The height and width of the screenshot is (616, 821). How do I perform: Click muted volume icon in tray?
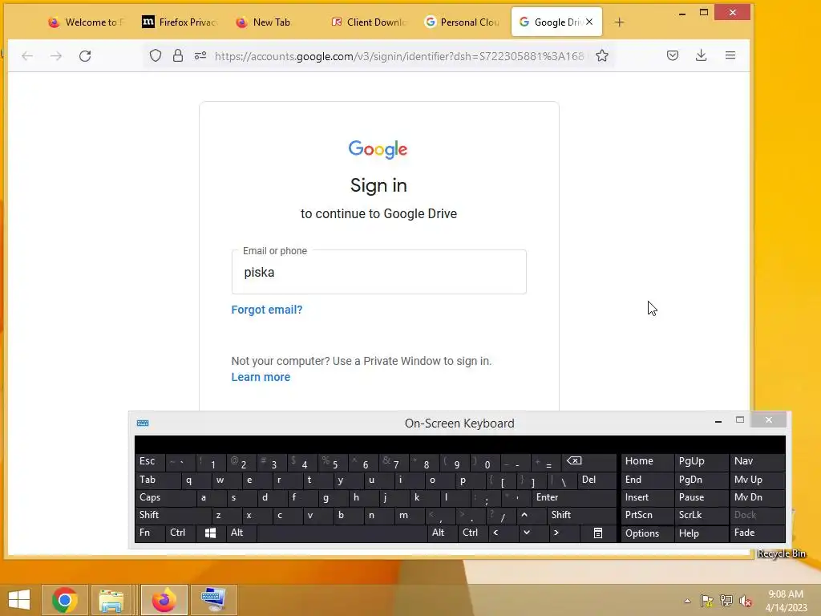(x=746, y=601)
